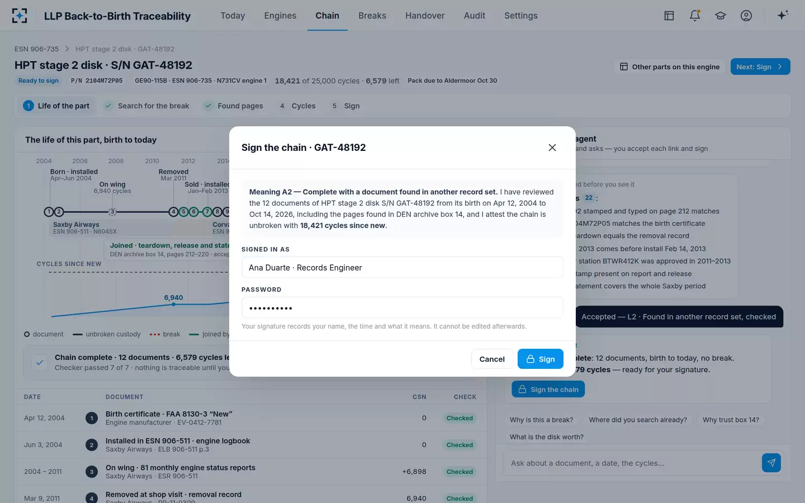Click the dashed marker 3 on timeline
The height and width of the screenshot is (503, 805).
click(x=112, y=212)
